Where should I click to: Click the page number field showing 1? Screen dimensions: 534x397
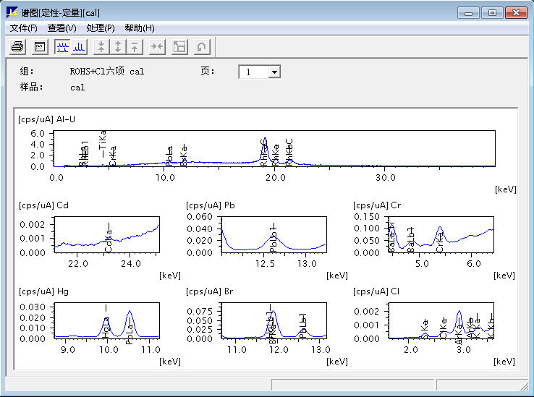pyautogui.click(x=253, y=72)
